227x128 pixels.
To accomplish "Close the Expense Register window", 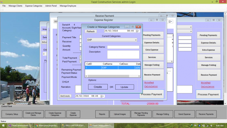I will pyautogui.click(x=163, y=20).
